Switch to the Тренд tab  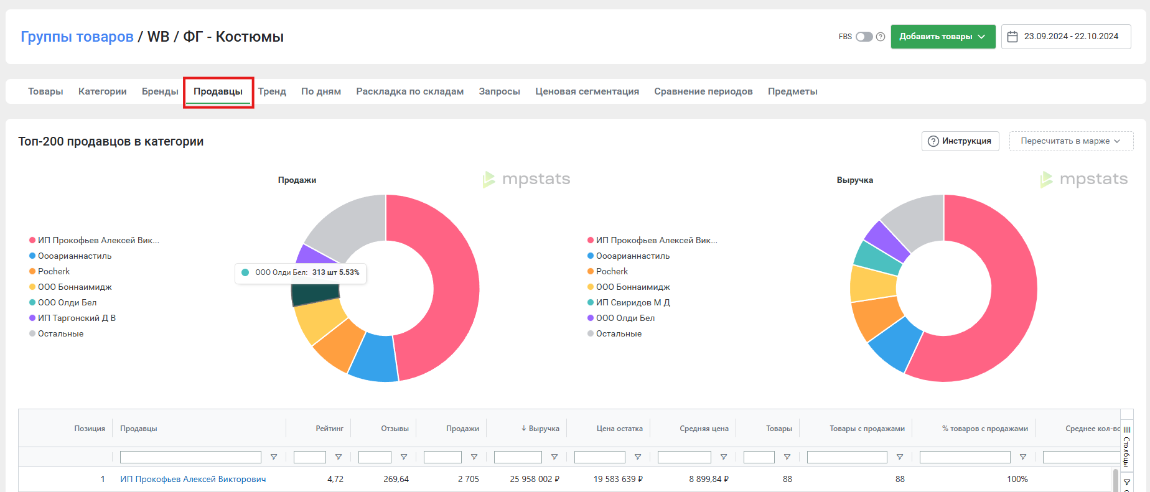click(x=272, y=91)
